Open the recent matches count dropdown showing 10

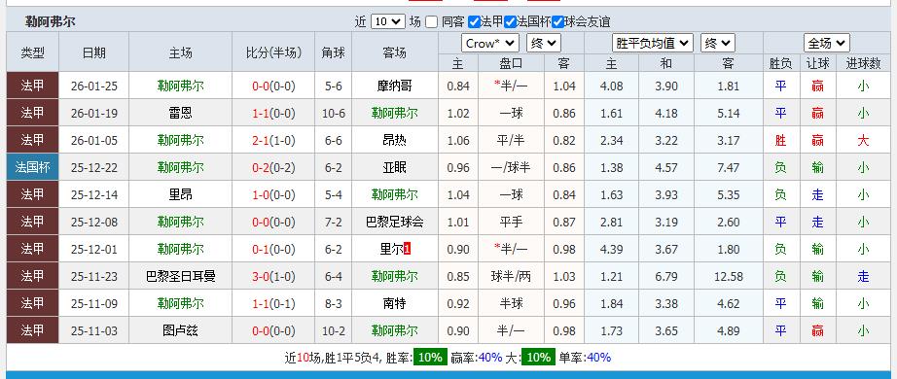pyautogui.click(x=388, y=21)
